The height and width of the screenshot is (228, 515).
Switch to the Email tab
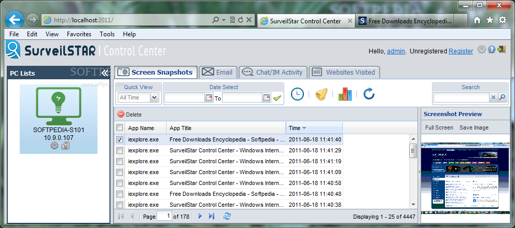click(217, 72)
